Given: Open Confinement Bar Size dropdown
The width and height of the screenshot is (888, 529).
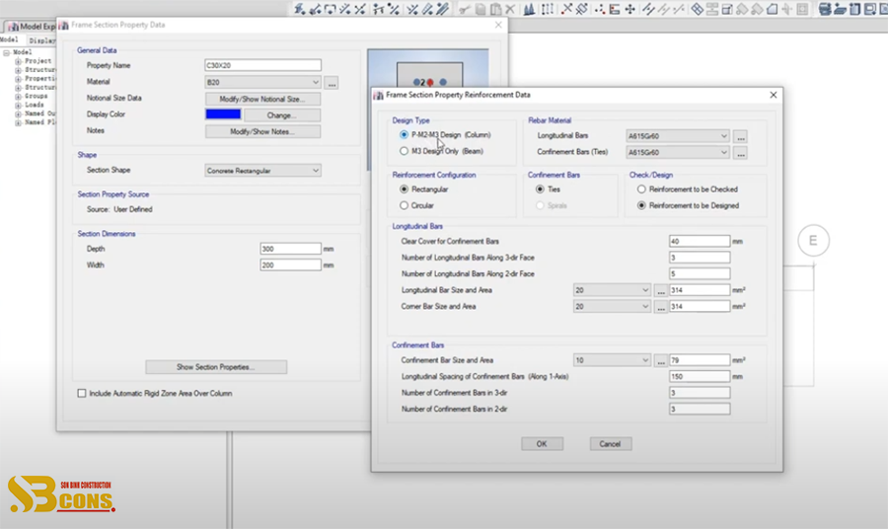Looking at the screenshot, I should tap(612, 360).
